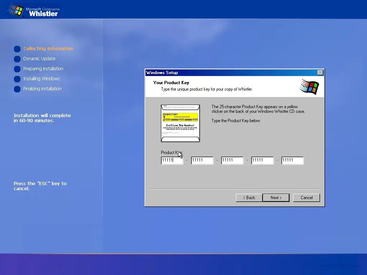Click the 'Preparing installation' step label
Screen dimensions: 367x275
coord(43,68)
